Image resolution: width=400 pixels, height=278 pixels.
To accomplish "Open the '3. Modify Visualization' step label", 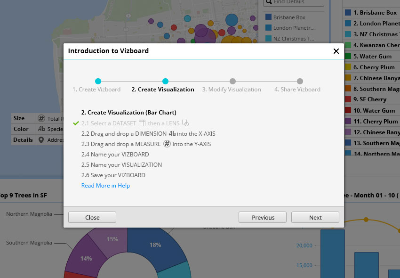I will 232,90.
